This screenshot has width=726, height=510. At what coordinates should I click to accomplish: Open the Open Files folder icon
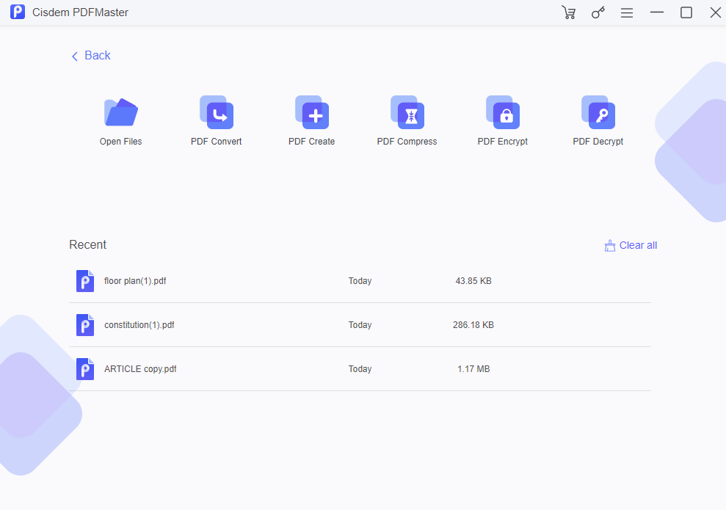coord(121,112)
